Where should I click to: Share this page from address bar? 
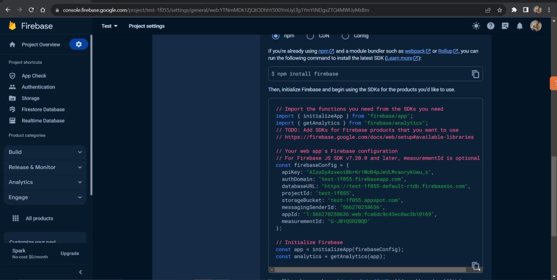(x=488, y=9)
